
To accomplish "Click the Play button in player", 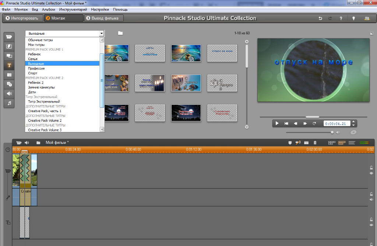I will point(277,123).
